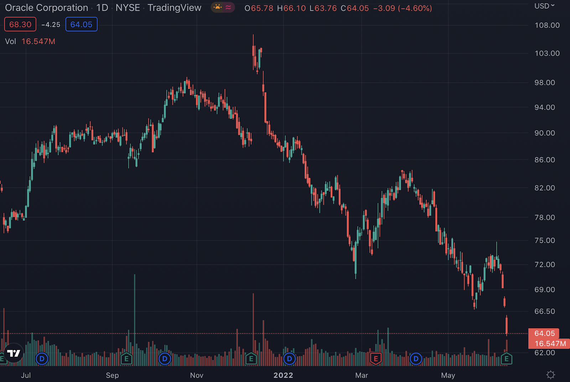The height and width of the screenshot is (382, 570).
Task: Click the blue 64.05 buy price button
Action: pos(81,24)
